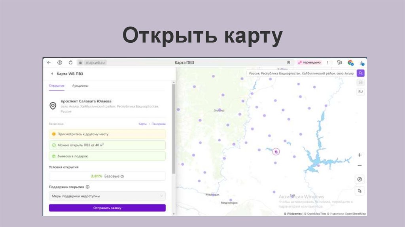
Task: Click the location pin icon by the address
Action: click(x=53, y=106)
